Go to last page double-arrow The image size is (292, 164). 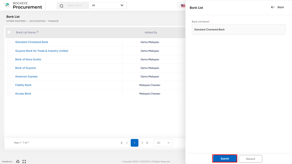tap(147, 143)
